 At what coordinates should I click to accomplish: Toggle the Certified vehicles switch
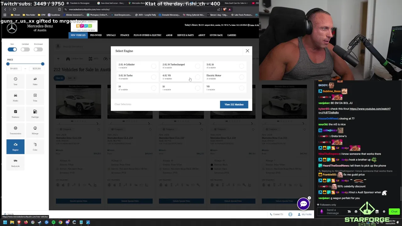coord(25,49)
